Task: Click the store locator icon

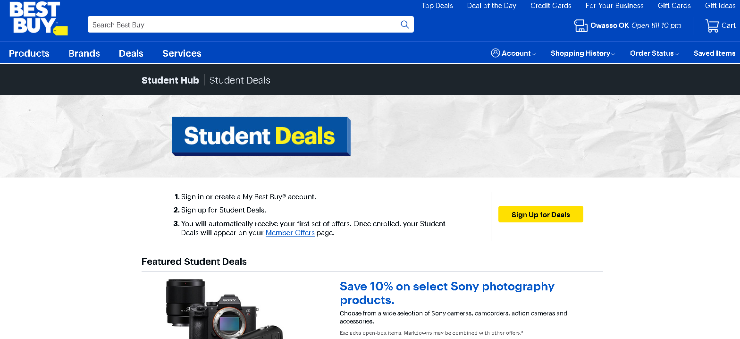Action: click(x=580, y=25)
